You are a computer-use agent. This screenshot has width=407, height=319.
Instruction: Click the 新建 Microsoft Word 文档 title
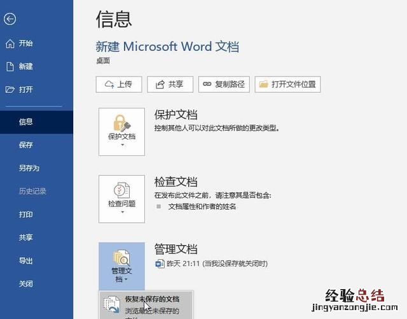pyautogui.click(x=167, y=46)
